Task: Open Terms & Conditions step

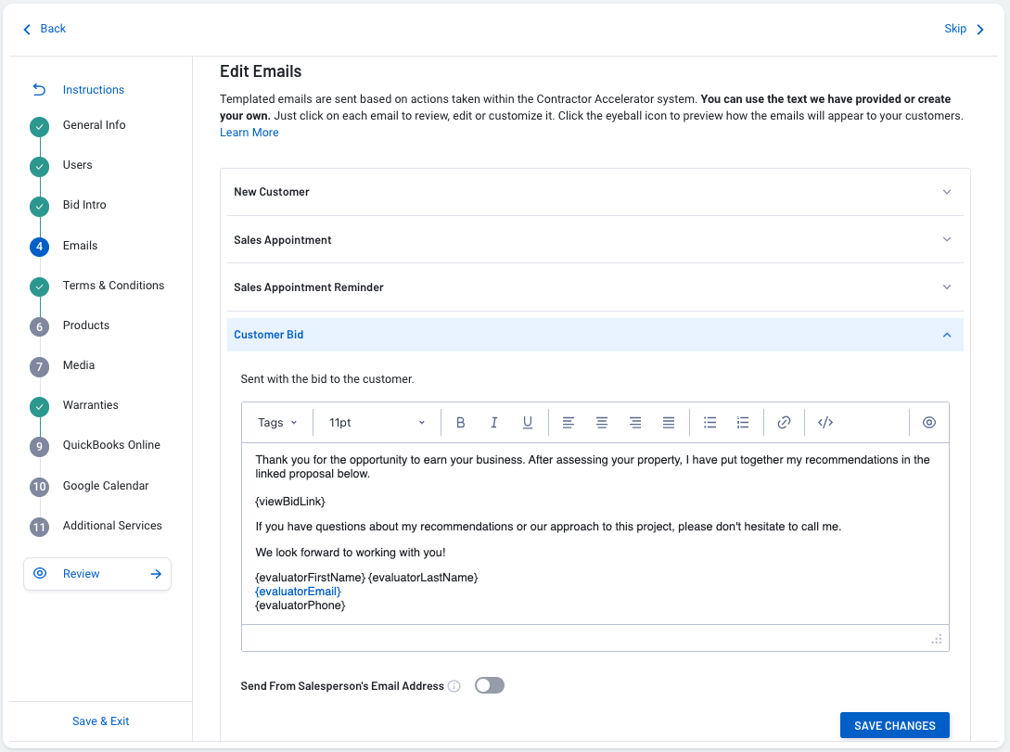Action: 113,286
